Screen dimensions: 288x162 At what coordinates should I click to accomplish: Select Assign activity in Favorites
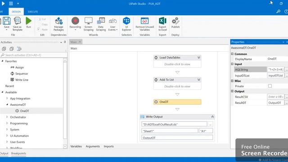pos(20,67)
